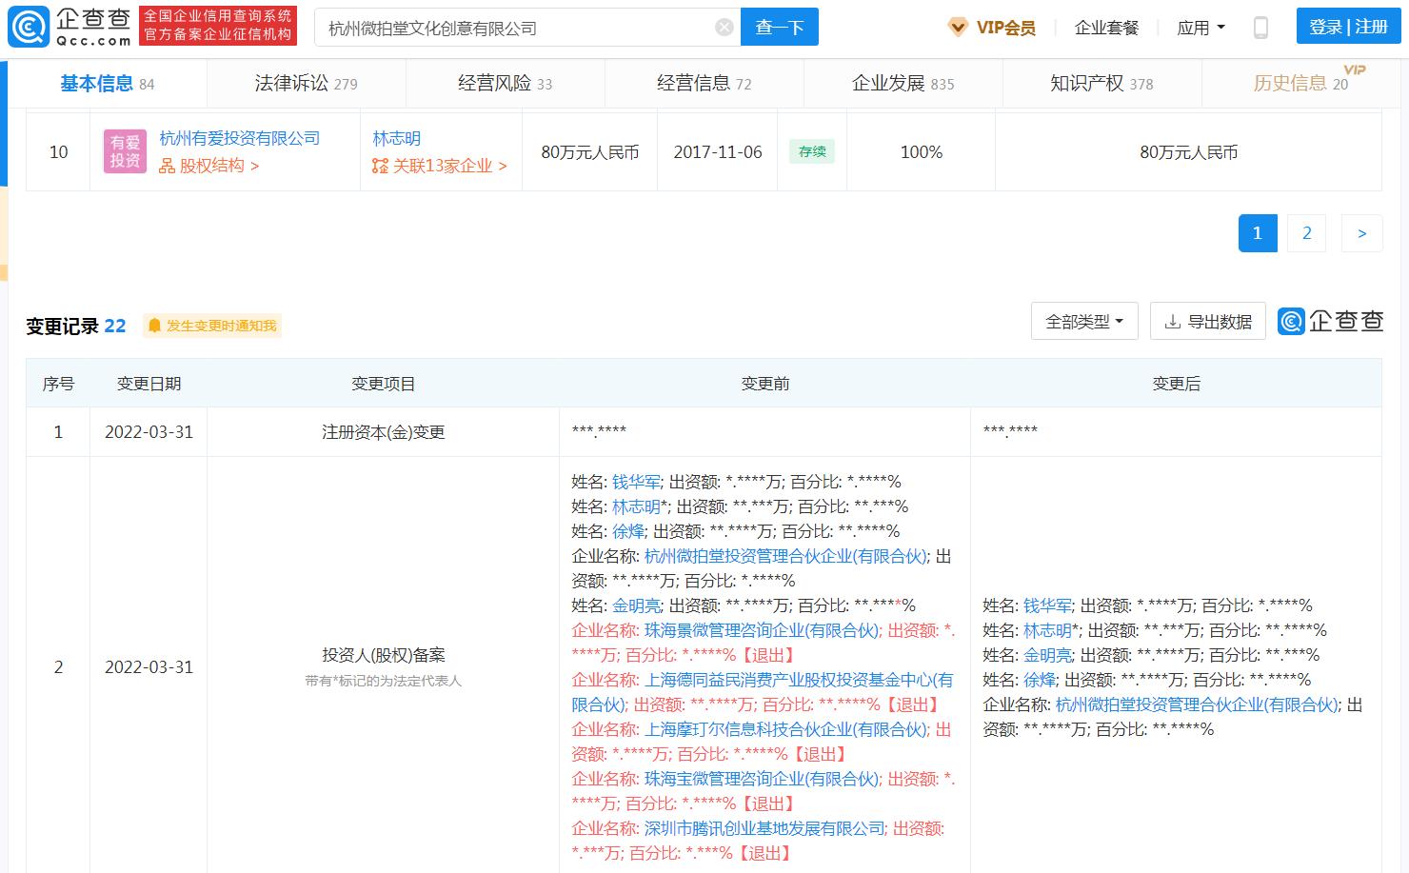Click 发生变更时通知我 bell notification
The width and height of the screenshot is (1409, 873).
[x=212, y=326]
